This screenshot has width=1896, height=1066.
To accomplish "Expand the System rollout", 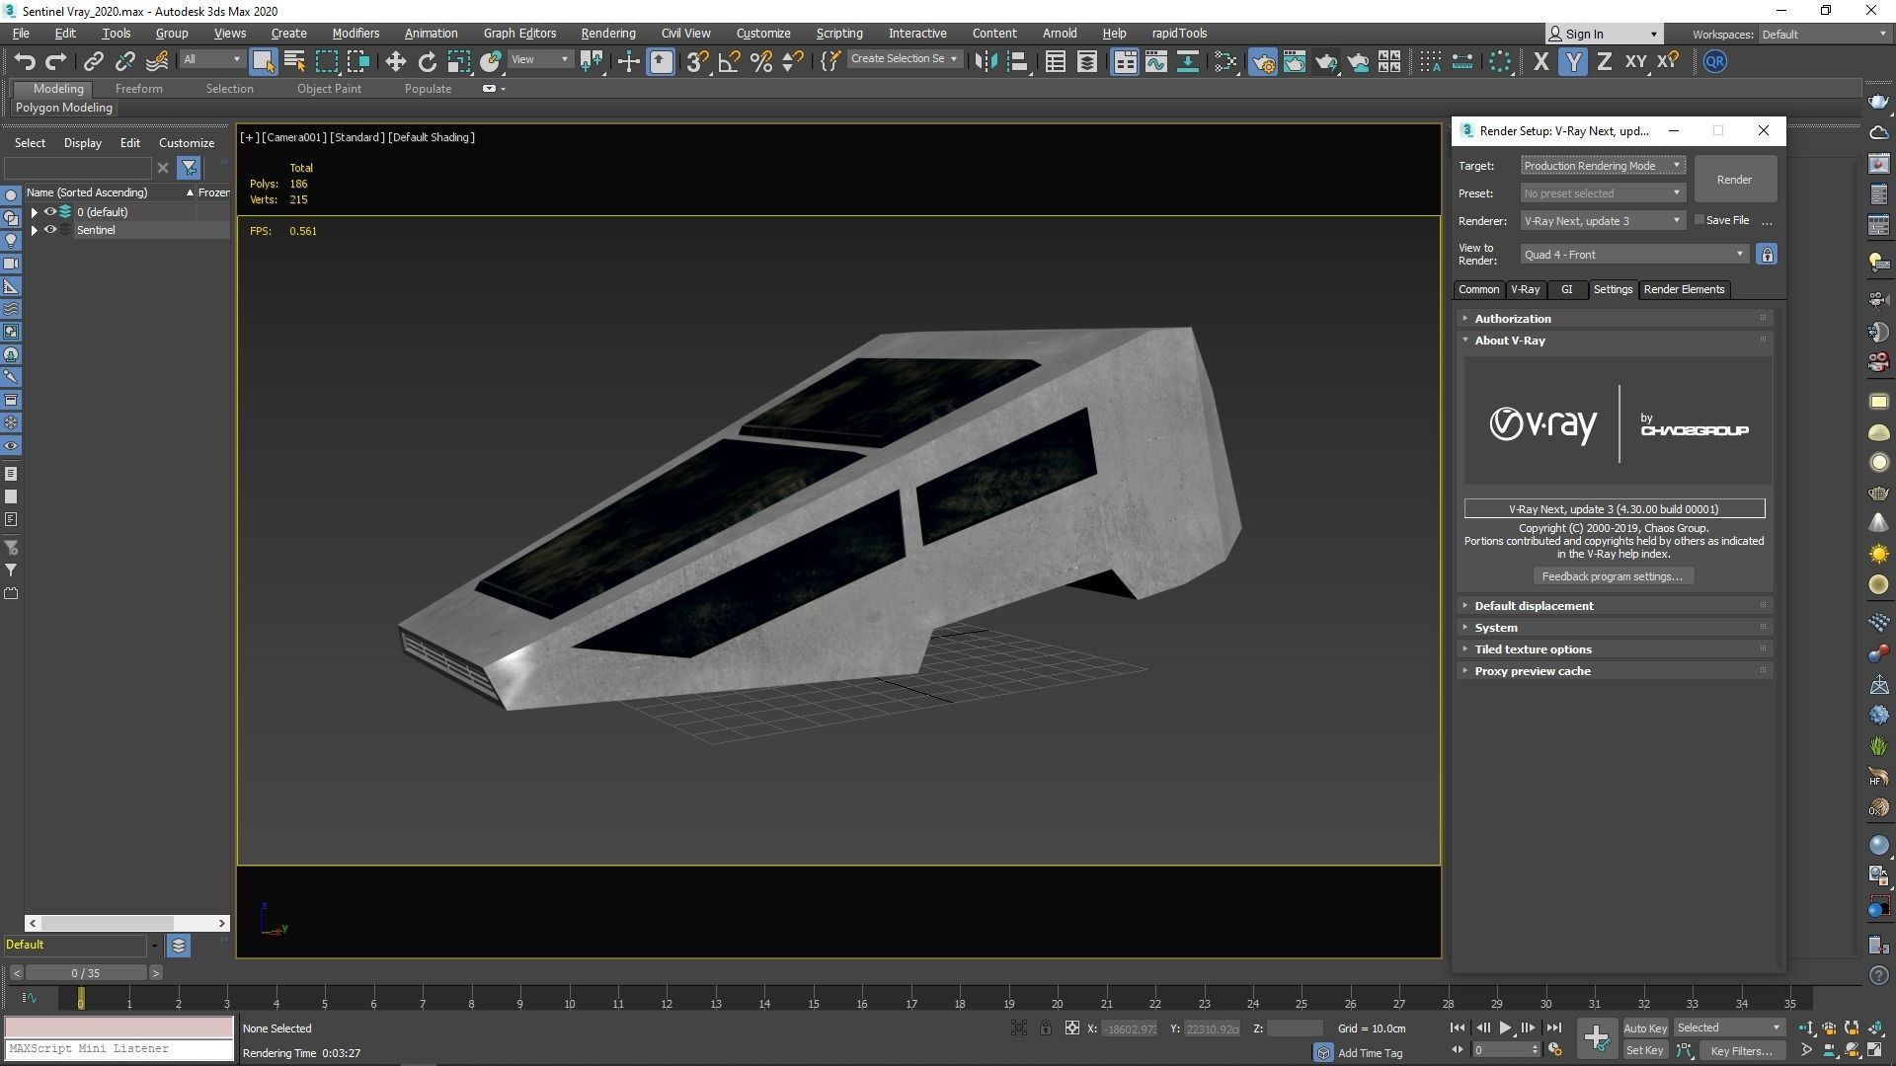I will point(1495,628).
